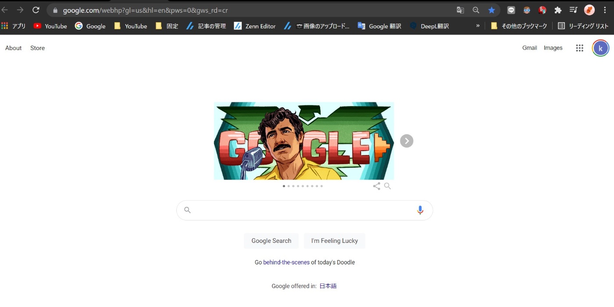Advance the doodle carousel with next arrow
Screen dimensions: 614x307
[x=407, y=141]
